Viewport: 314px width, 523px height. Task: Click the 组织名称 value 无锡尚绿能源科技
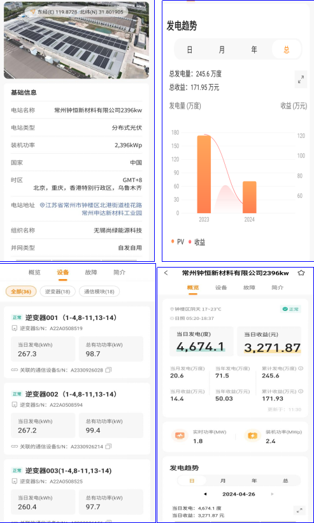(x=118, y=231)
